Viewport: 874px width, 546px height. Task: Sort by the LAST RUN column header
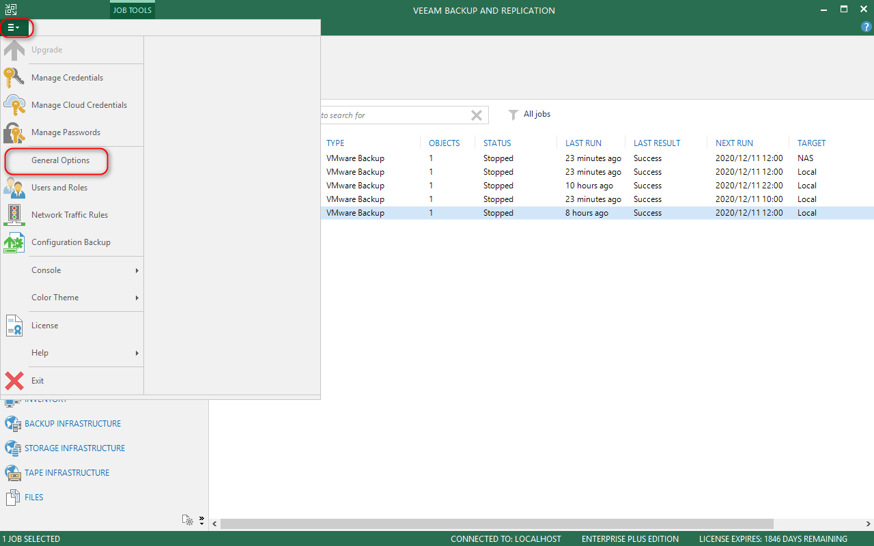583,143
